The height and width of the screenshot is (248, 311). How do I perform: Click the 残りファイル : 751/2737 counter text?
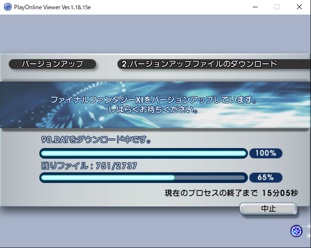click(x=89, y=166)
